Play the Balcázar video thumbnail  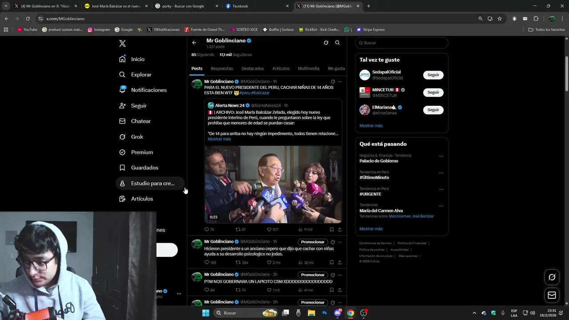tap(273, 184)
